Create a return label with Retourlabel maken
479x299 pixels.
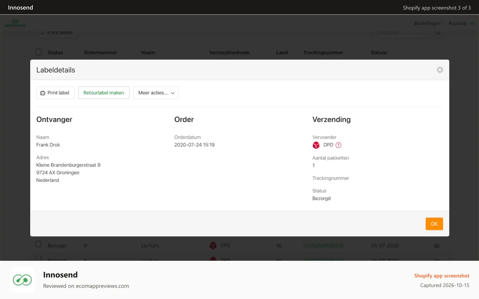click(104, 93)
